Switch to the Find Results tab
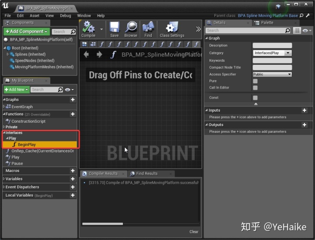Viewport: 315px width, 240px height. tap(147, 173)
